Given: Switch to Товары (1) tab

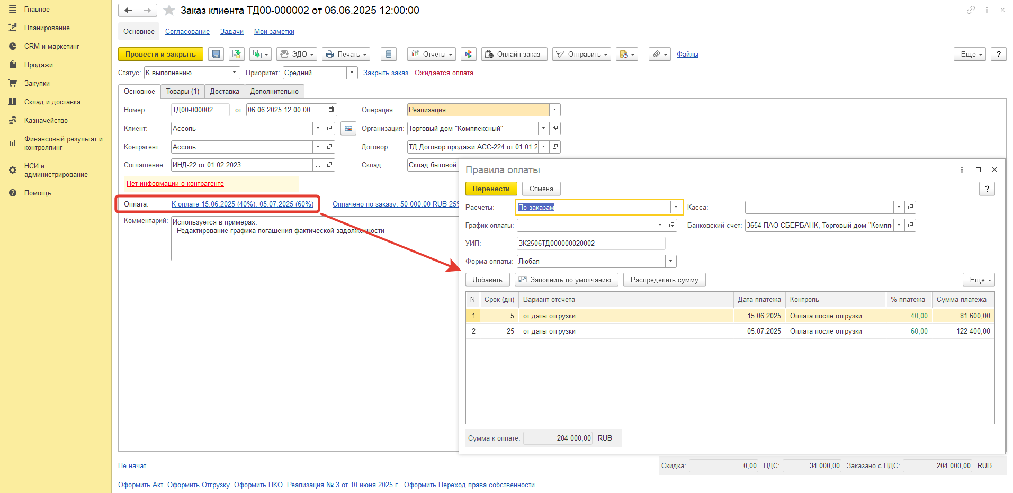Looking at the screenshot, I should tap(183, 91).
